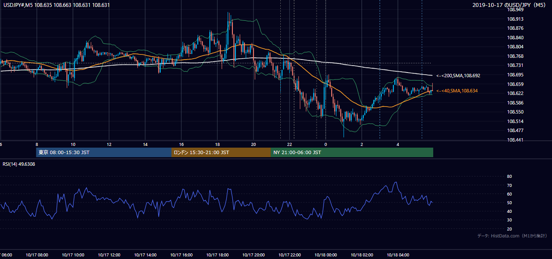Click the RSI(14) 49.6308 indicator label
The width and height of the screenshot is (552, 259).
(19, 164)
